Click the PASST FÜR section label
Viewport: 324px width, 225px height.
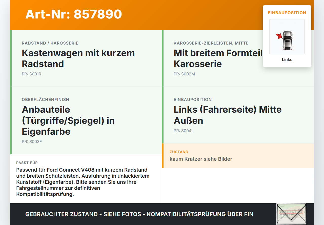(x=27, y=163)
